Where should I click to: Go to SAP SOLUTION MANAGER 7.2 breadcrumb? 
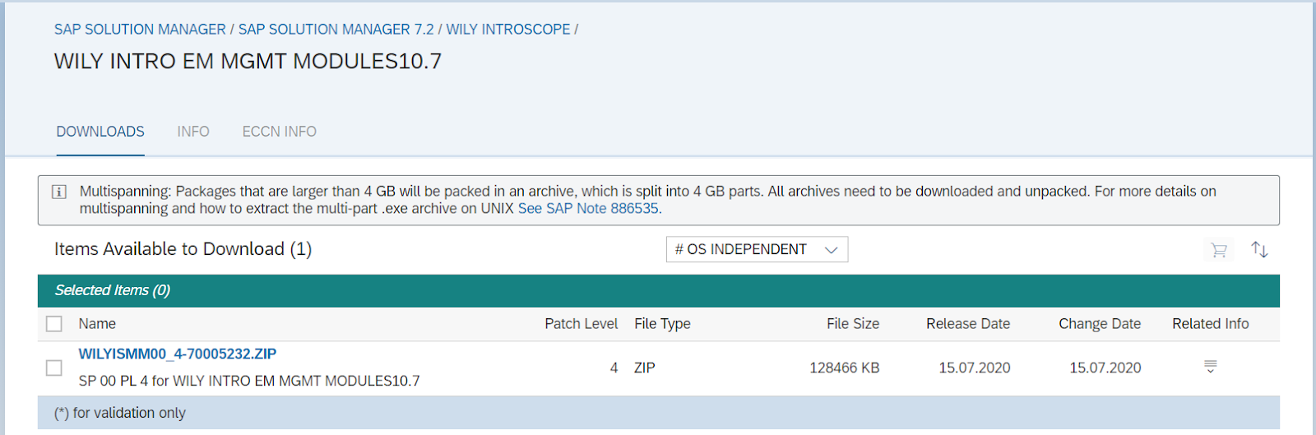336,30
